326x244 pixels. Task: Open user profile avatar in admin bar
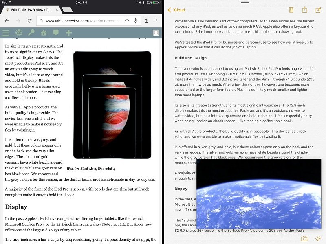[x=156, y=33]
